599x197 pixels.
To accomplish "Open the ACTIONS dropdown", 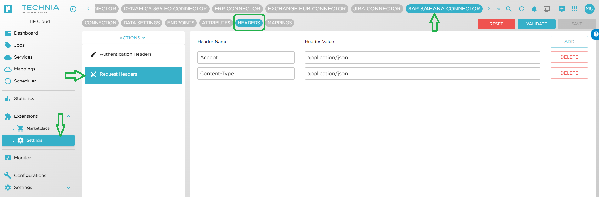I will coord(133,38).
